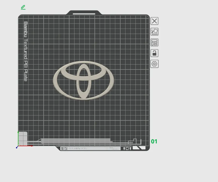The image size is (218, 182).
Task: Click the left filament spool icon
Action: tap(124, 148)
